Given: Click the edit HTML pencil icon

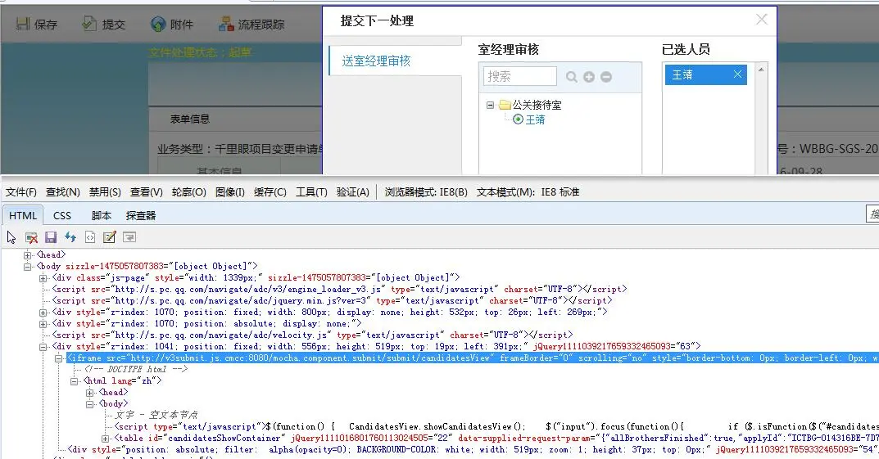Looking at the screenshot, I should pos(109,237).
